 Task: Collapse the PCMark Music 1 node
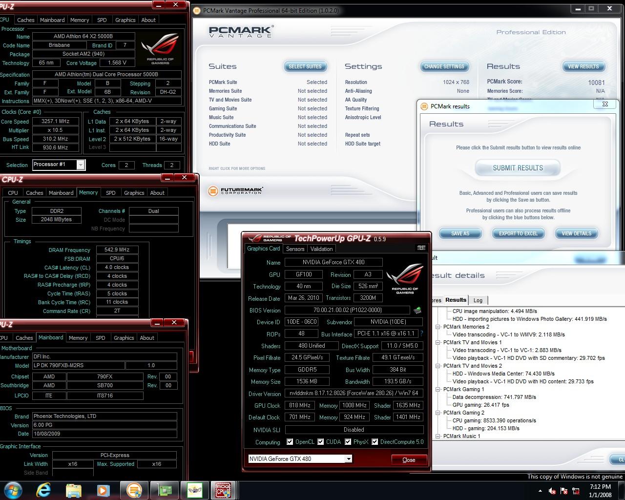pos(438,437)
